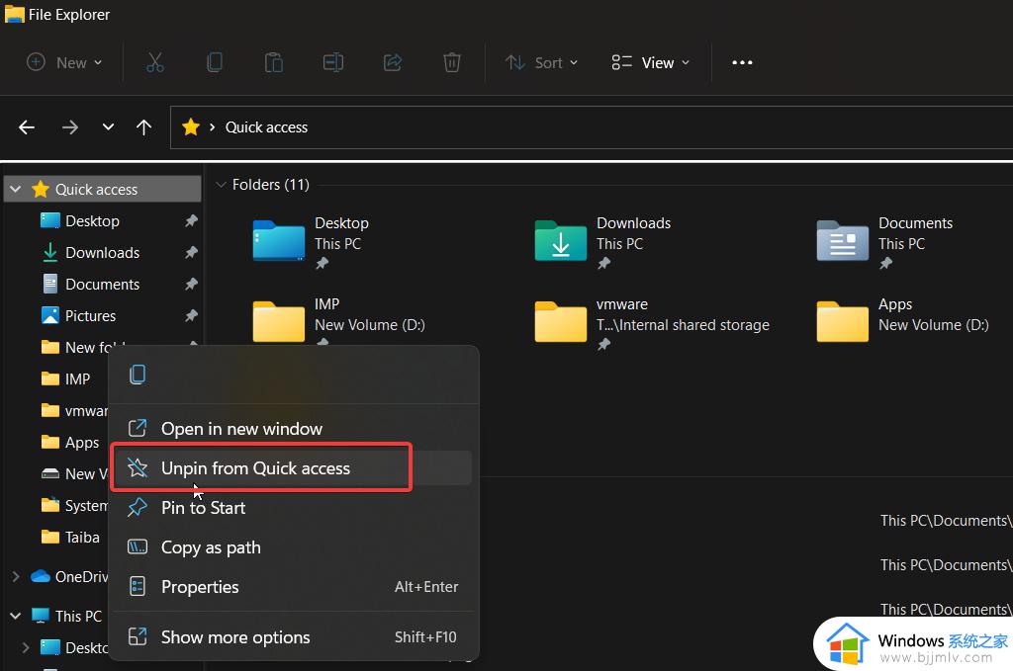Expand the OneDrive tree node
Image resolution: width=1013 pixels, height=671 pixels.
point(16,576)
